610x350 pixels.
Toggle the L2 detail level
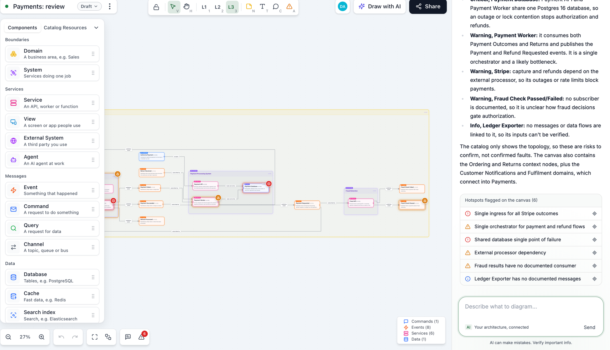point(218,7)
